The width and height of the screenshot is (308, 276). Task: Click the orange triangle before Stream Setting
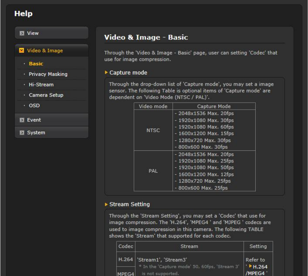click(x=107, y=204)
